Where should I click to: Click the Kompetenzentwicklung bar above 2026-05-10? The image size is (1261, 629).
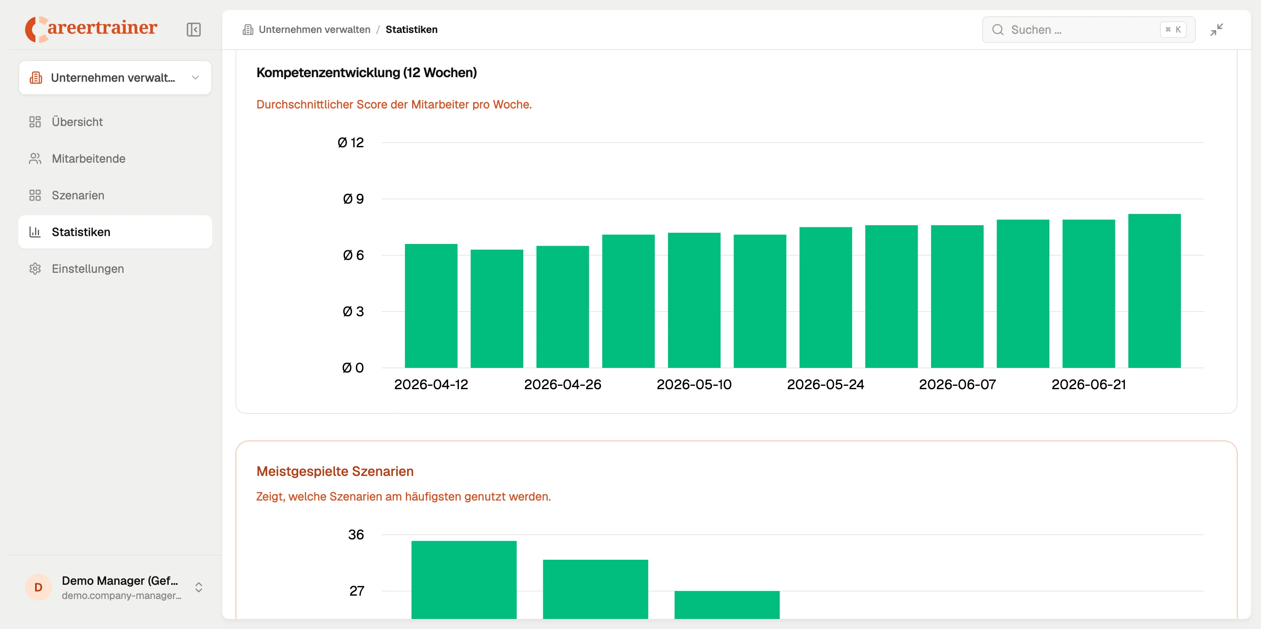(694, 300)
